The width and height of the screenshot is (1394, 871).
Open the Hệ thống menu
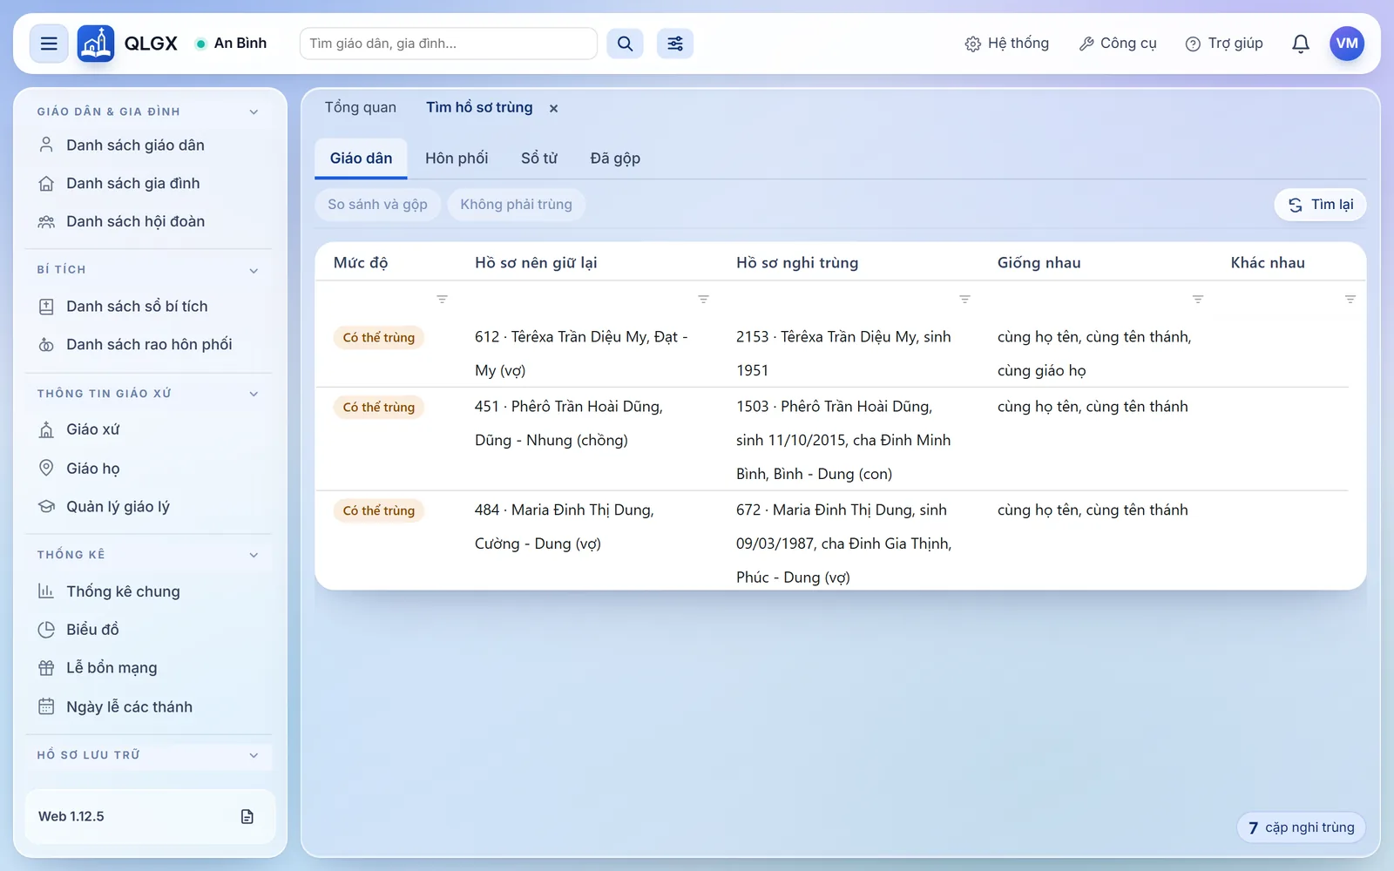pyautogui.click(x=1007, y=44)
